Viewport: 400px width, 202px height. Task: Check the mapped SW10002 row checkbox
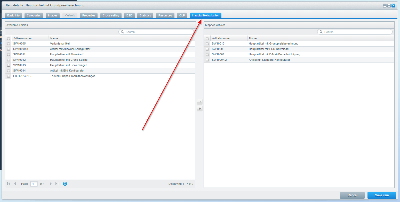click(207, 55)
